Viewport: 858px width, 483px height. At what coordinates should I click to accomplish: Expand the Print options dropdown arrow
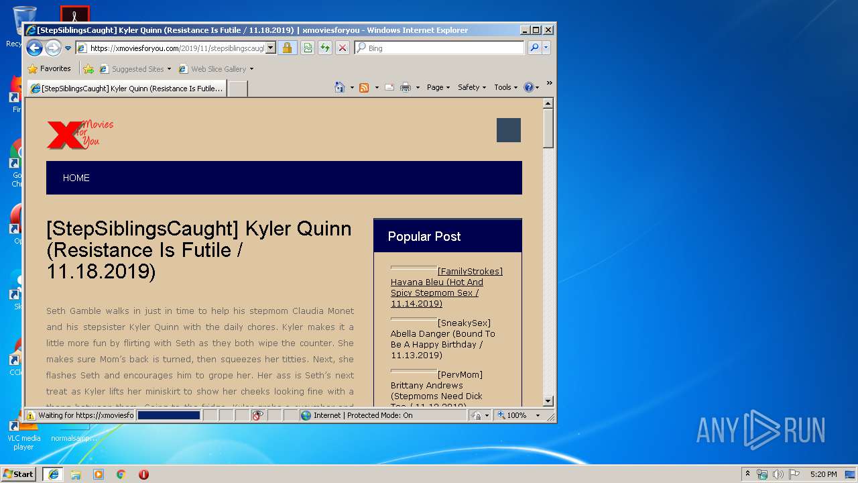click(x=418, y=88)
